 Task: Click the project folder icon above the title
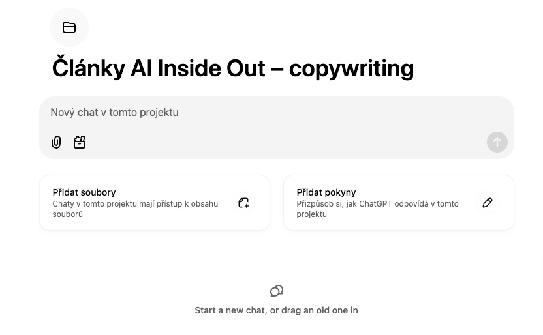[x=69, y=27]
